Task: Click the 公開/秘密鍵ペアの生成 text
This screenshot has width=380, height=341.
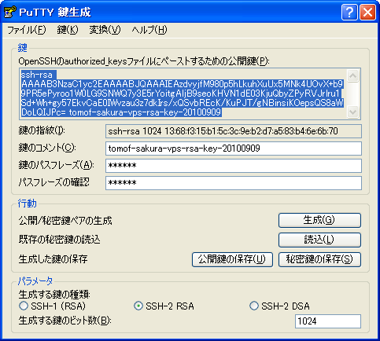Action: 65,221
